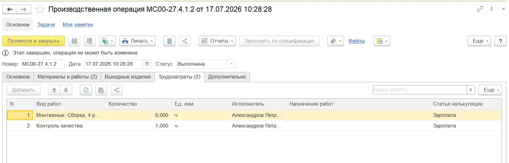The width and height of the screenshot is (509, 163).
Task: Select the Монтажные: Сборка row cell
Action: tap(69, 115)
